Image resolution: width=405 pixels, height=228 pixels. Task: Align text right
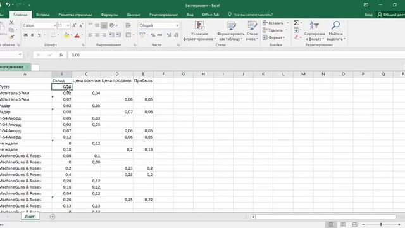(x=104, y=35)
